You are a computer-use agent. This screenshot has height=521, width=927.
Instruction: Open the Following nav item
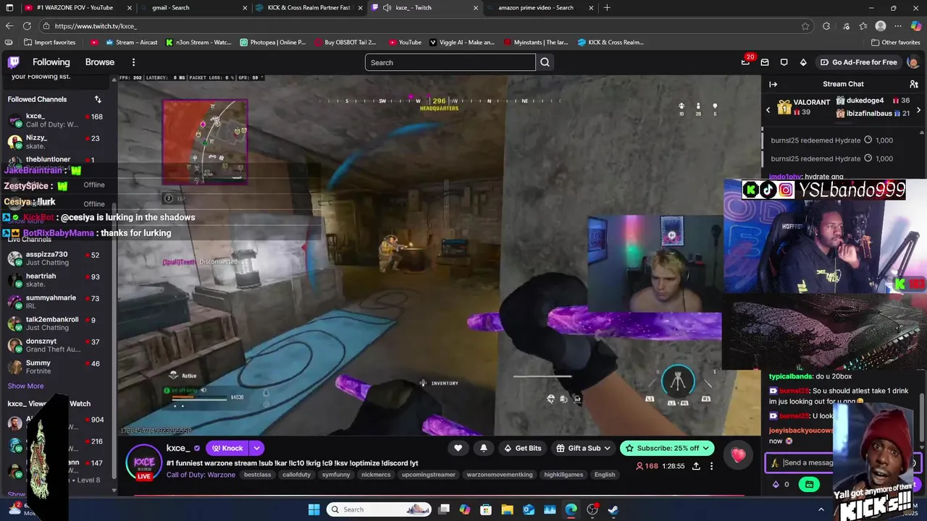pyautogui.click(x=51, y=62)
